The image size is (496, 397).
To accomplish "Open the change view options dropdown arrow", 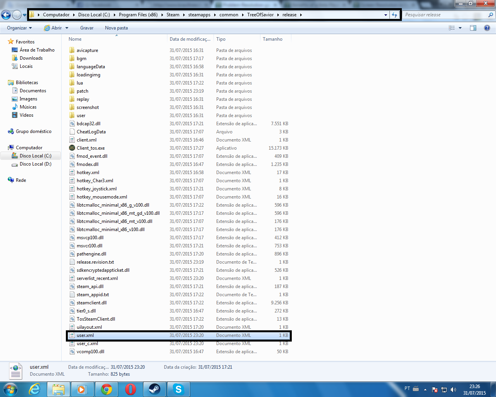I will click(x=460, y=28).
